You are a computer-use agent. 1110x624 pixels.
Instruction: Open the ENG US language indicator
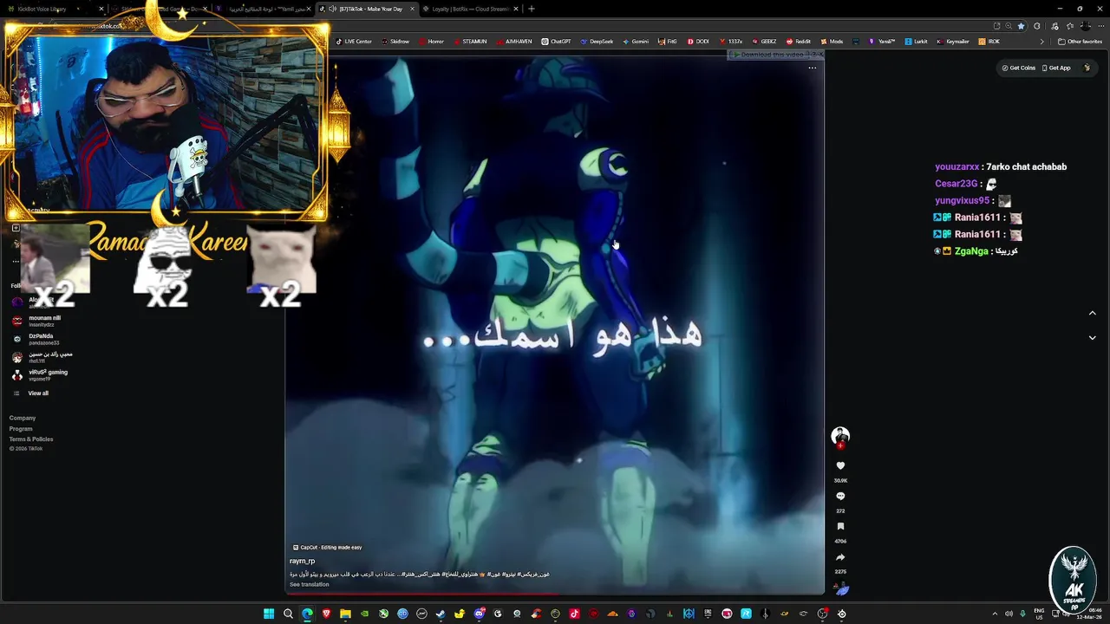point(1039,614)
